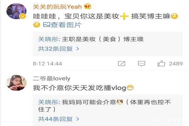Like the first comment with thumbs-up icon
The image size is (189, 126).
(161, 63)
